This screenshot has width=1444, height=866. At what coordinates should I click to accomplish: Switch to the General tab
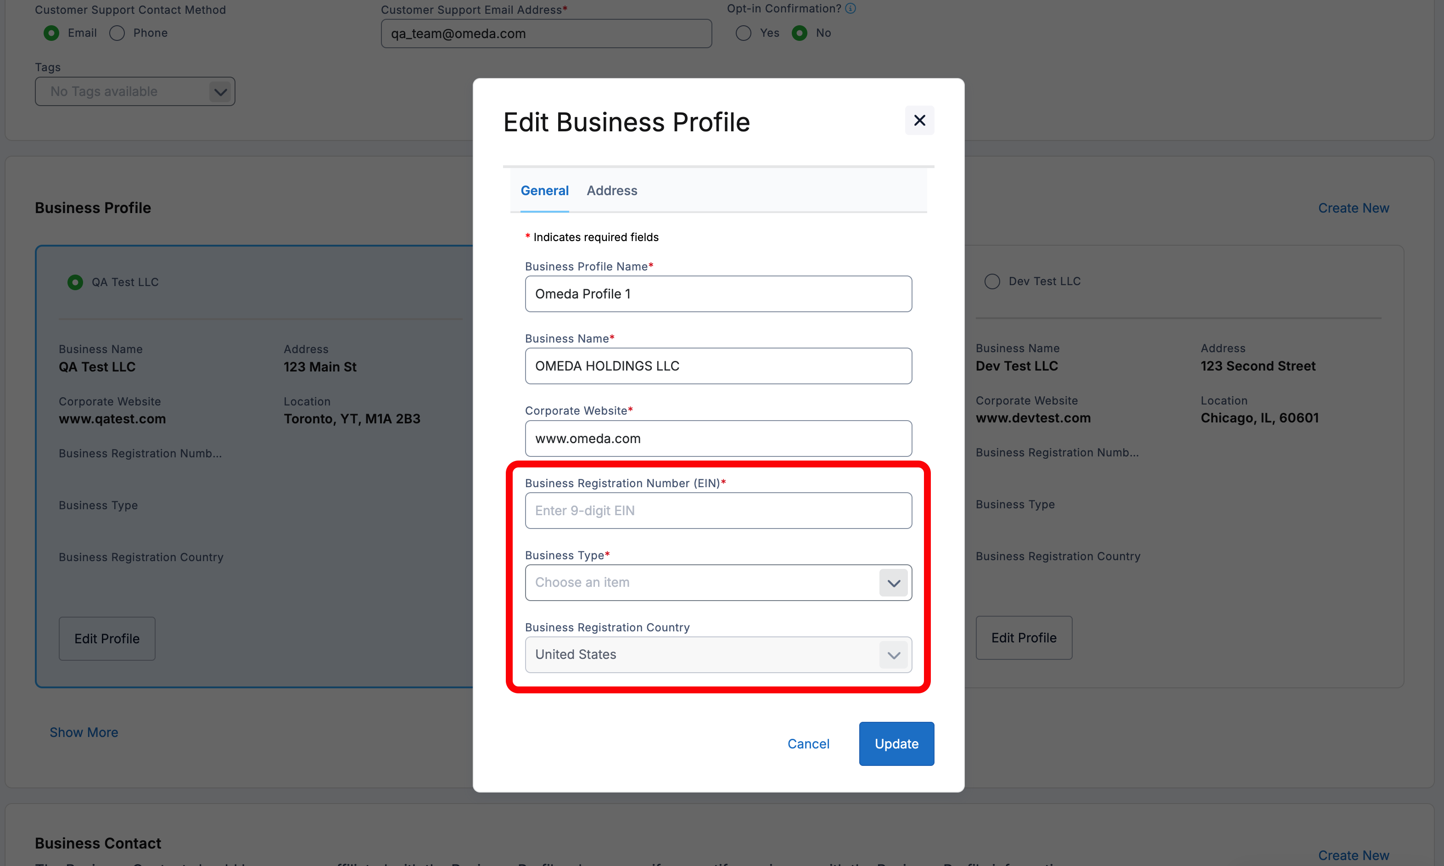point(544,191)
